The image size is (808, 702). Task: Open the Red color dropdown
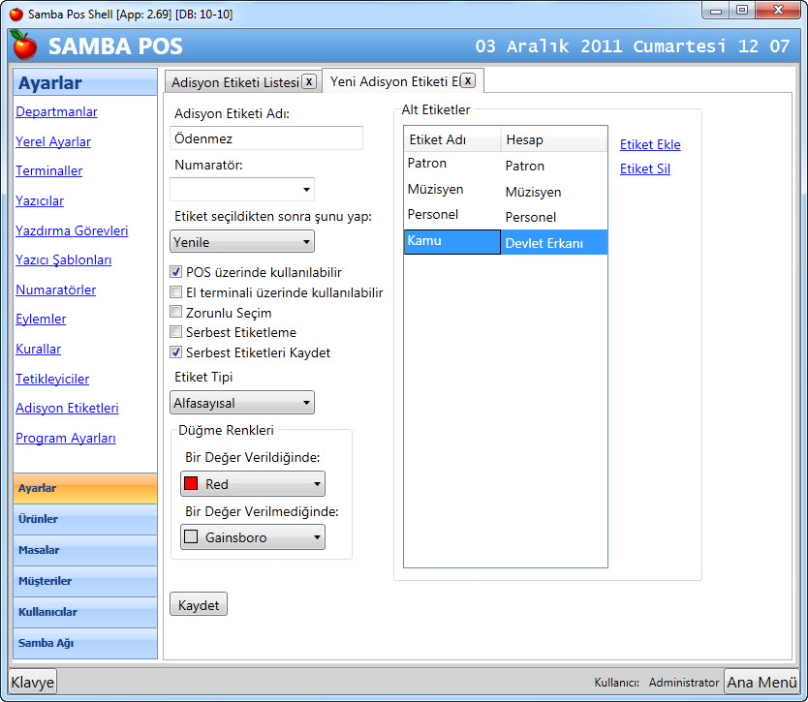pyautogui.click(x=253, y=483)
